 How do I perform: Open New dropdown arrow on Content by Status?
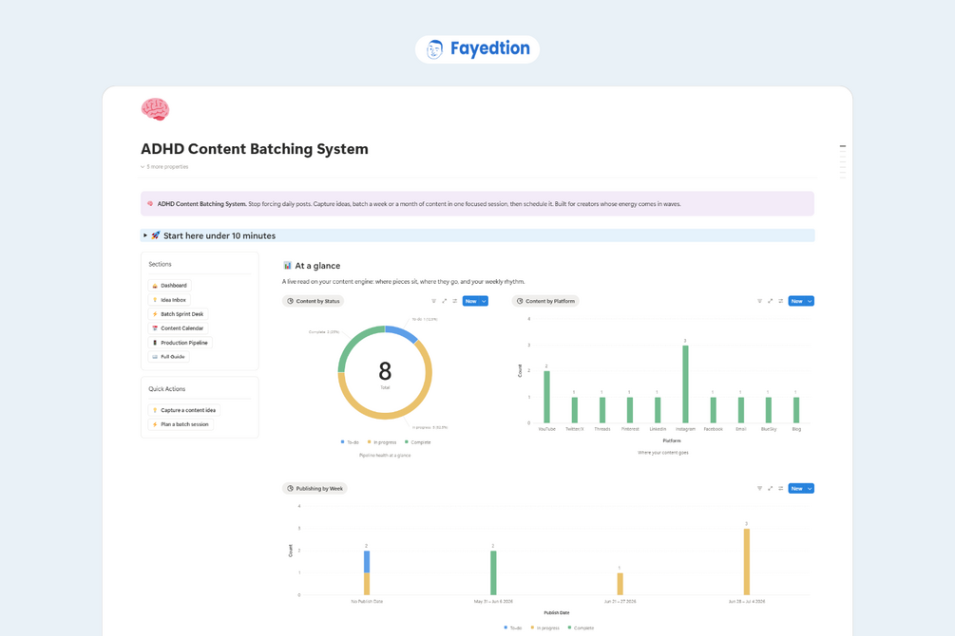[485, 301]
